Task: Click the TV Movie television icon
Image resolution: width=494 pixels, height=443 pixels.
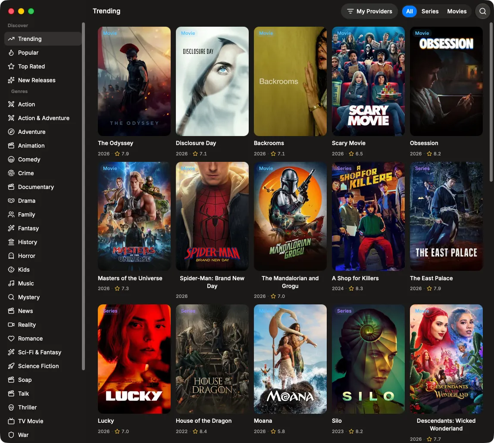Action: point(11,421)
